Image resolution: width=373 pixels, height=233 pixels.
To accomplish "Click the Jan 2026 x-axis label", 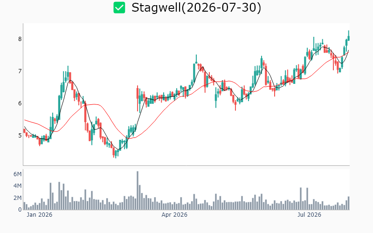I will [x=39, y=215].
